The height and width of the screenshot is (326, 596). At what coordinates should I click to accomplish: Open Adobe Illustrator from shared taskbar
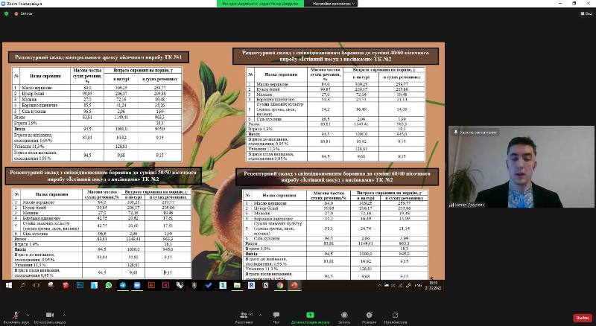[151, 285]
